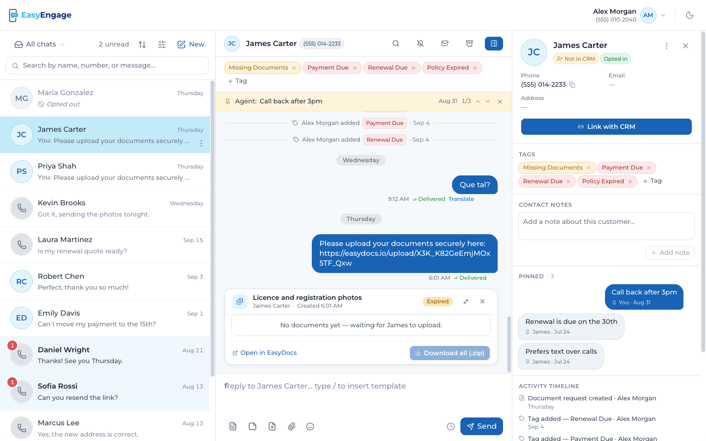Expand the All chats filter dropdown

click(40, 44)
